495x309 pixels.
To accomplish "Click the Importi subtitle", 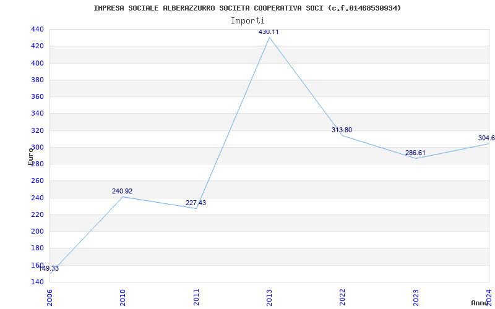I will 247,21.
